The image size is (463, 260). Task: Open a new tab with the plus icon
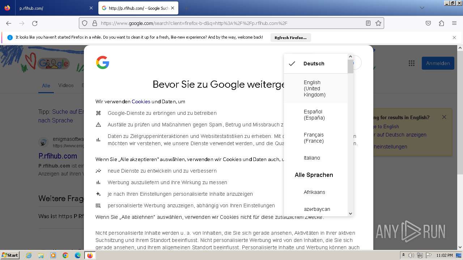pos(186,8)
